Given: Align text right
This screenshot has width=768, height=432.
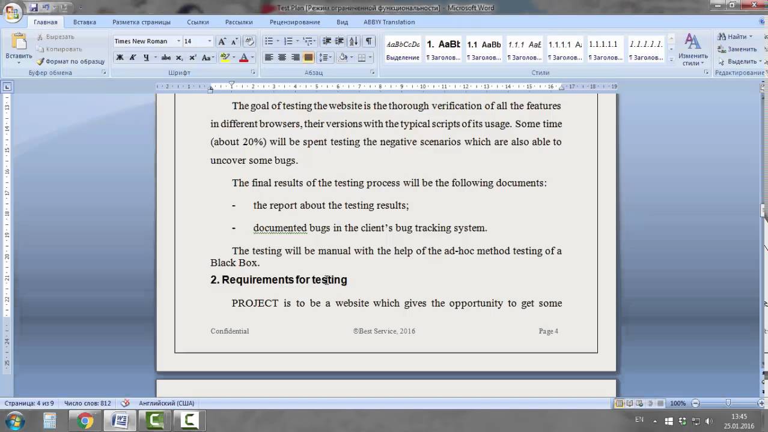Looking at the screenshot, I should [x=295, y=58].
